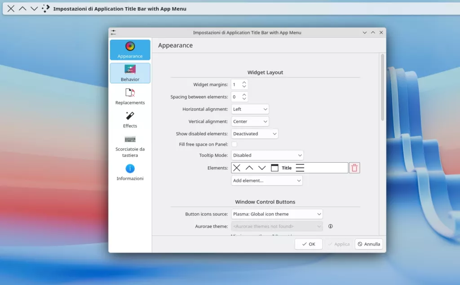Minimize the settings dialog window

365,32
